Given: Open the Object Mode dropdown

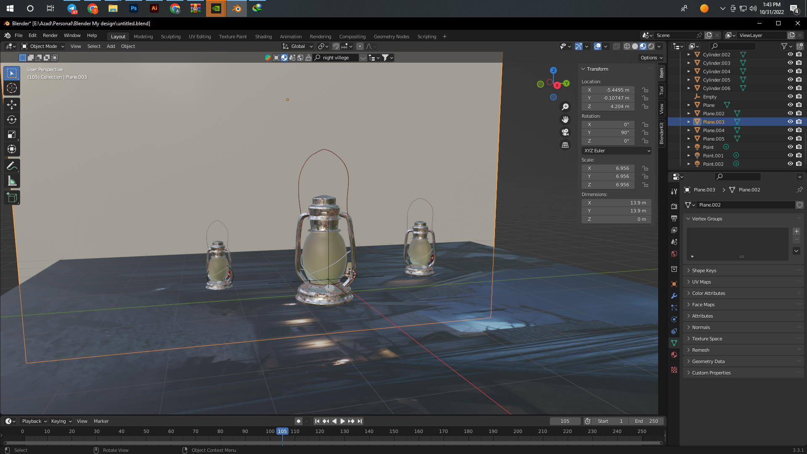Looking at the screenshot, I should (43, 46).
